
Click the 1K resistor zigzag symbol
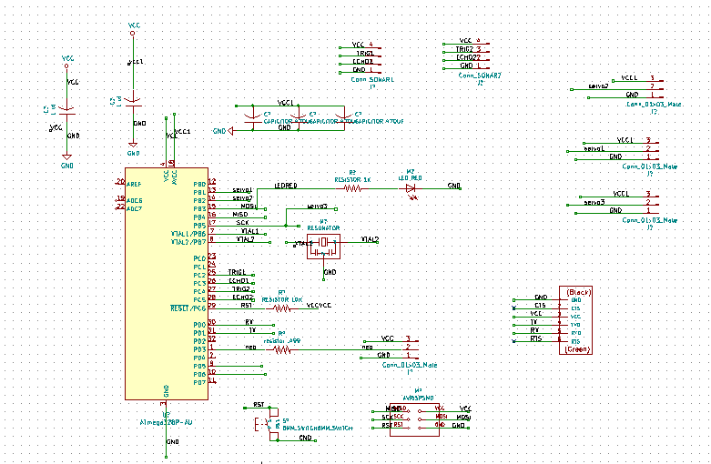[x=352, y=188]
